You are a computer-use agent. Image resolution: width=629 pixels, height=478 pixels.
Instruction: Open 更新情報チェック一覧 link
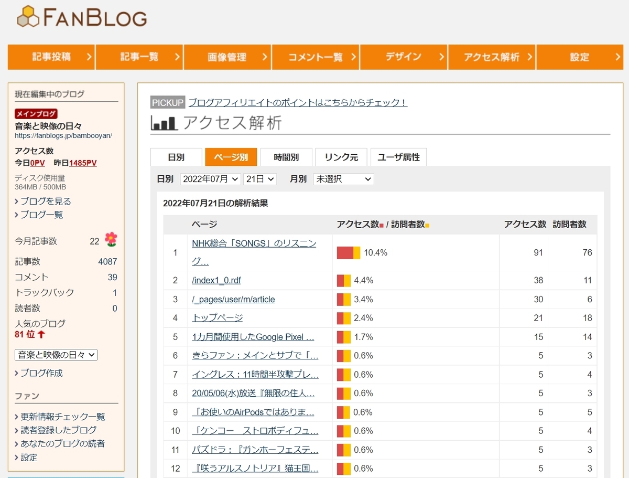pyautogui.click(x=63, y=417)
